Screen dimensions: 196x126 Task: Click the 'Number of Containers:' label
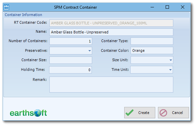click(28, 41)
